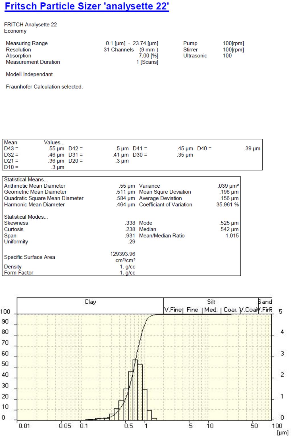
Task: Select the 'D21 =' mean label
Action: [11, 161]
